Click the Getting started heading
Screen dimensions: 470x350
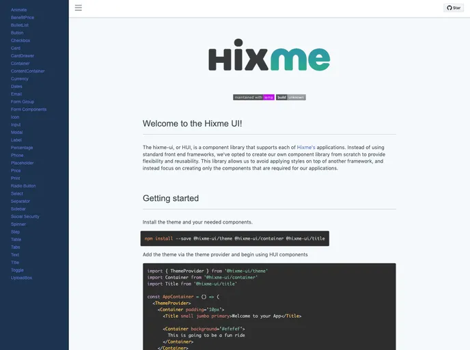tap(171, 198)
